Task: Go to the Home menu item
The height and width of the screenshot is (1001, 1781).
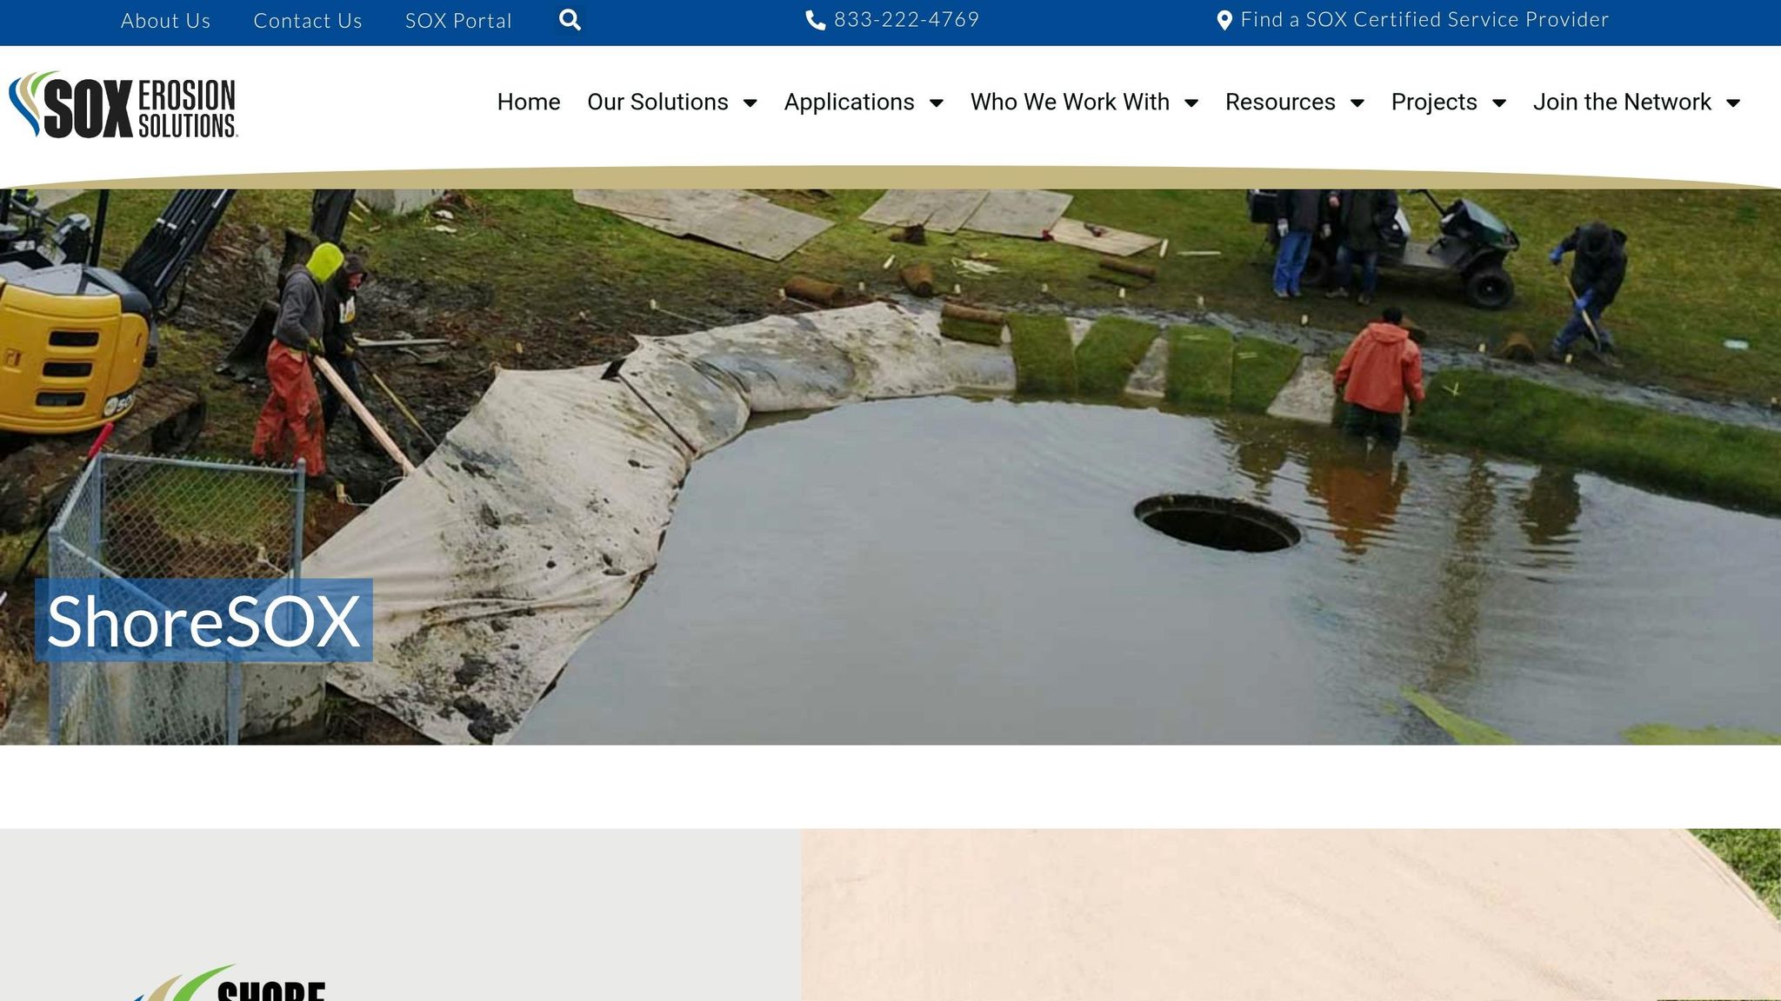Action: click(528, 102)
